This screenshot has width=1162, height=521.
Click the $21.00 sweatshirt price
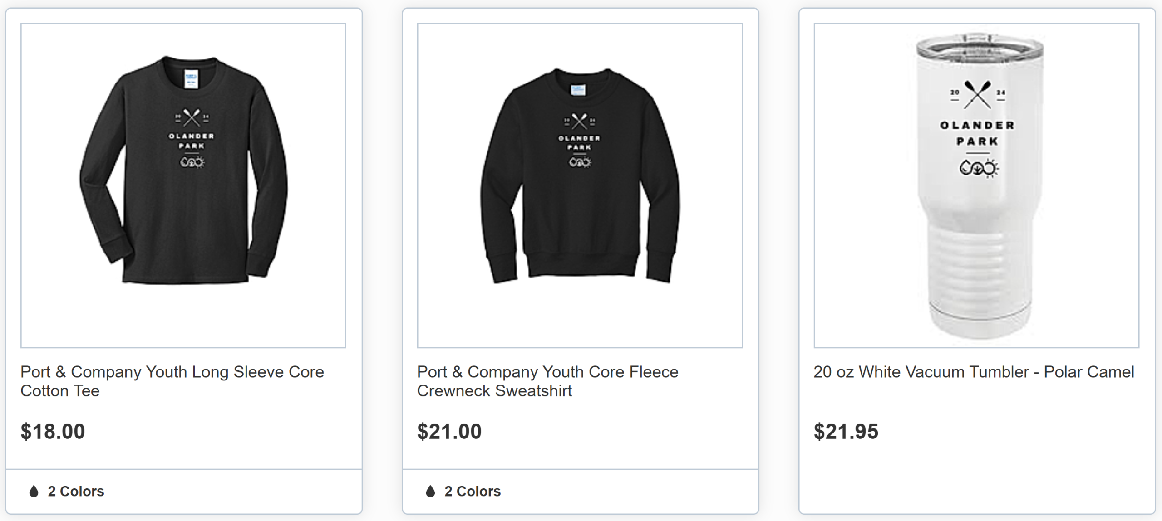(x=449, y=431)
